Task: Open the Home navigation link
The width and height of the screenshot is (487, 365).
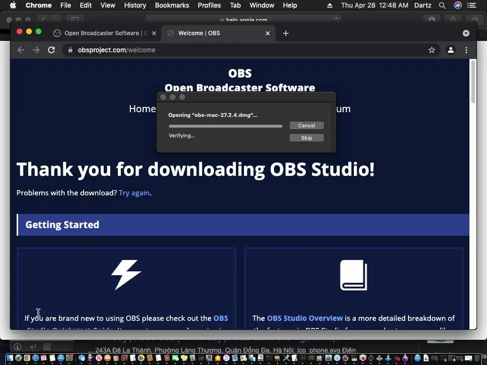Action: pyautogui.click(x=142, y=109)
